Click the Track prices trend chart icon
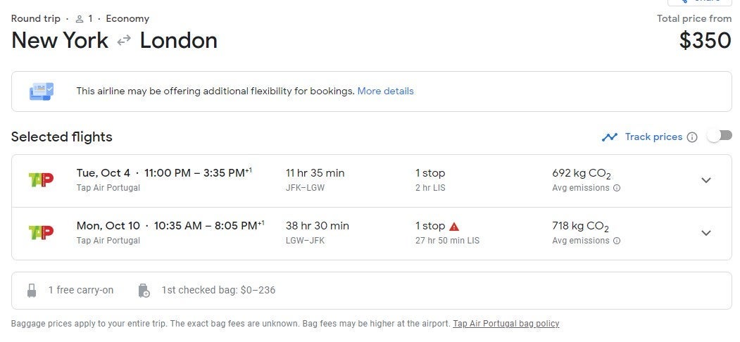 coord(609,137)
